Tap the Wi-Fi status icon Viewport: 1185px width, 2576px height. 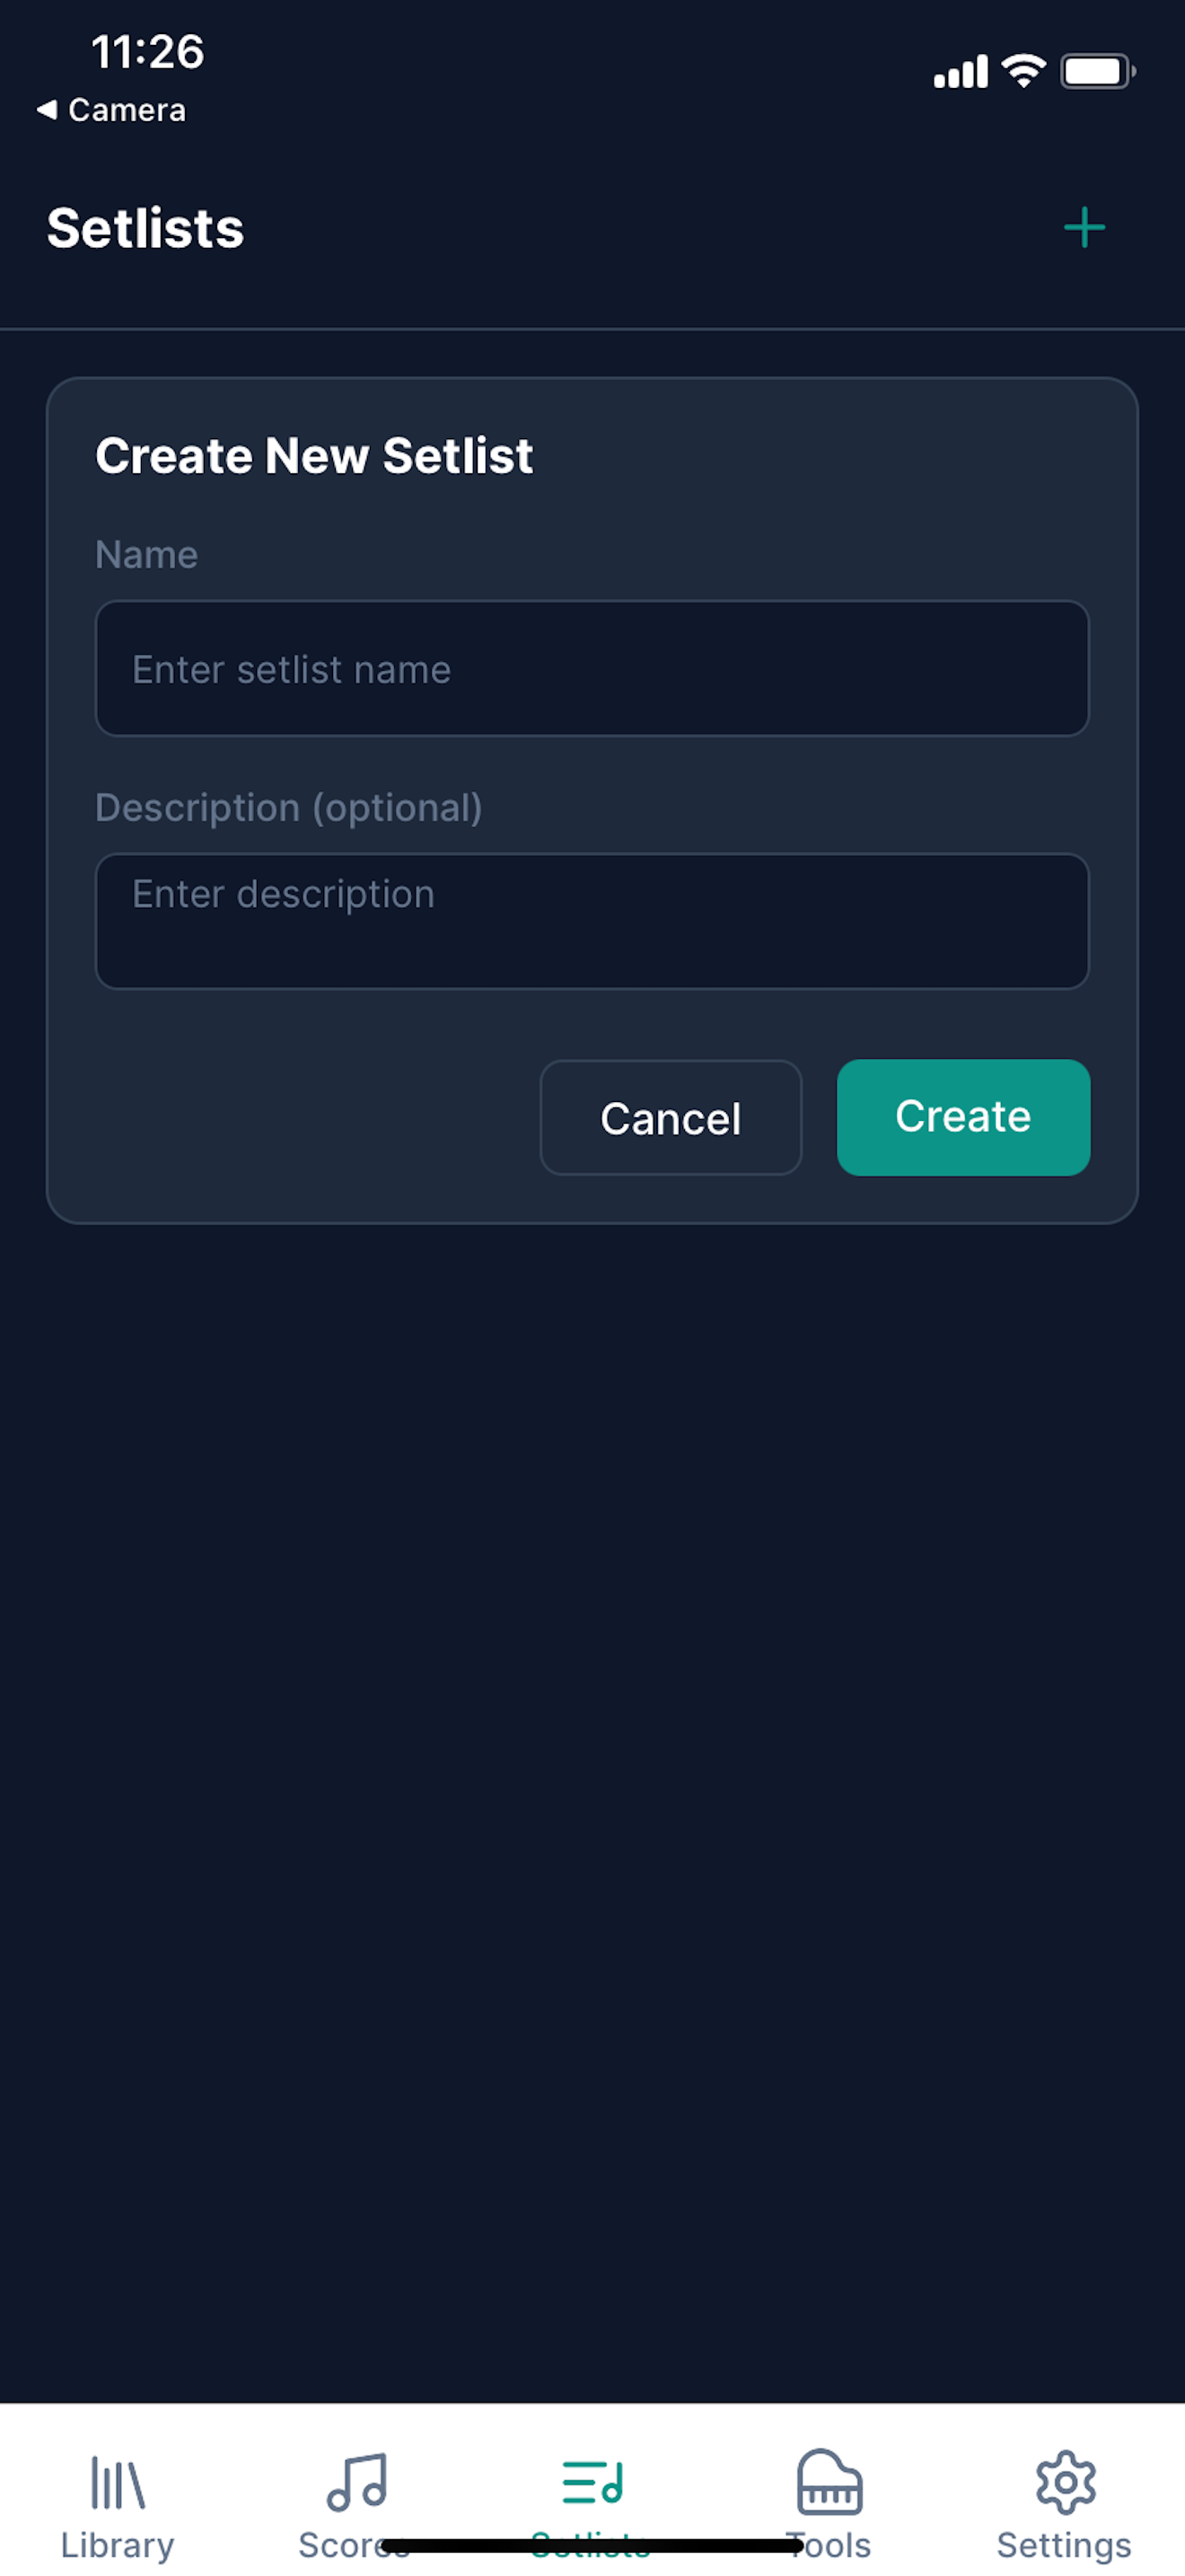click(1023, 71)
